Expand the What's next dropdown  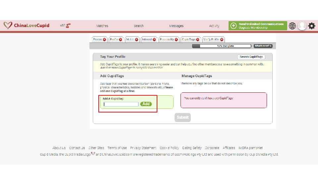263,46
